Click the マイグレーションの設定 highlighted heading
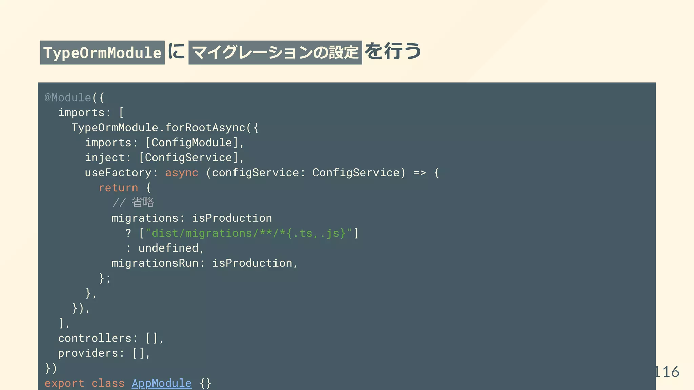The height and width of the screenshot is (390, 694). point(275,52)
